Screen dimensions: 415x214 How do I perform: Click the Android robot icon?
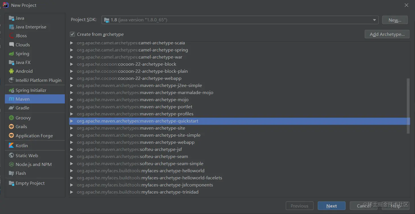pyautogui.click(x=11, y=71)
